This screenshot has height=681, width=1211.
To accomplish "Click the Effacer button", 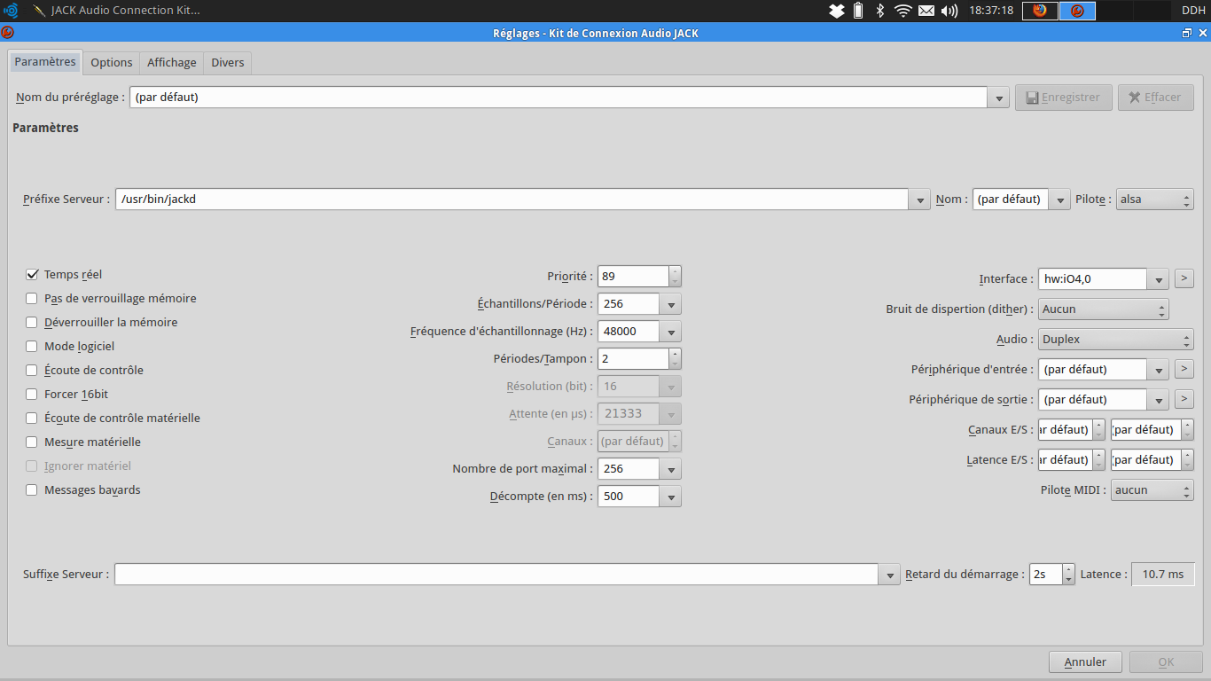I will coord(1155,98).
